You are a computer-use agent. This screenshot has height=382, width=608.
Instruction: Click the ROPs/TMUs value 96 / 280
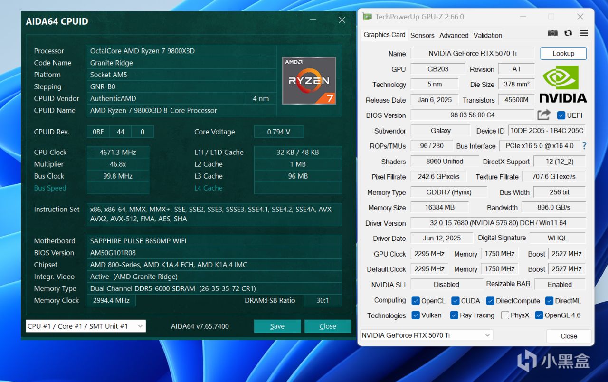click(x=432, y=146)
